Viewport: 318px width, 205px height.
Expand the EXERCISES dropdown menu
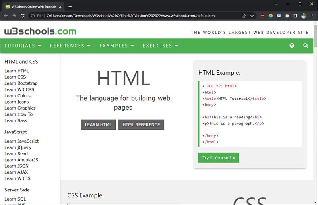(160, 46)
